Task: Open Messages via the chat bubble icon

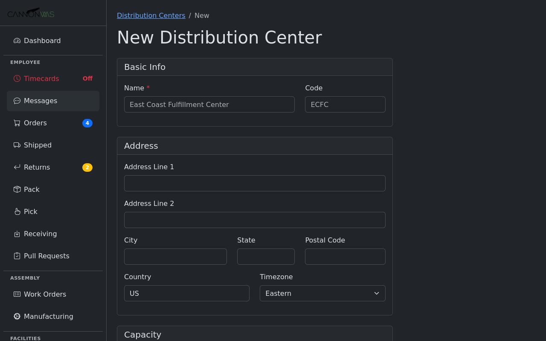Action: point(17,101)
